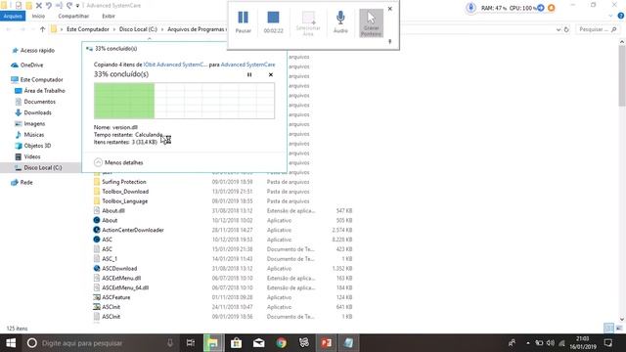Select the ActionCenterDownloader application
The height and width of the screenshot is (352, 626).
133,230
